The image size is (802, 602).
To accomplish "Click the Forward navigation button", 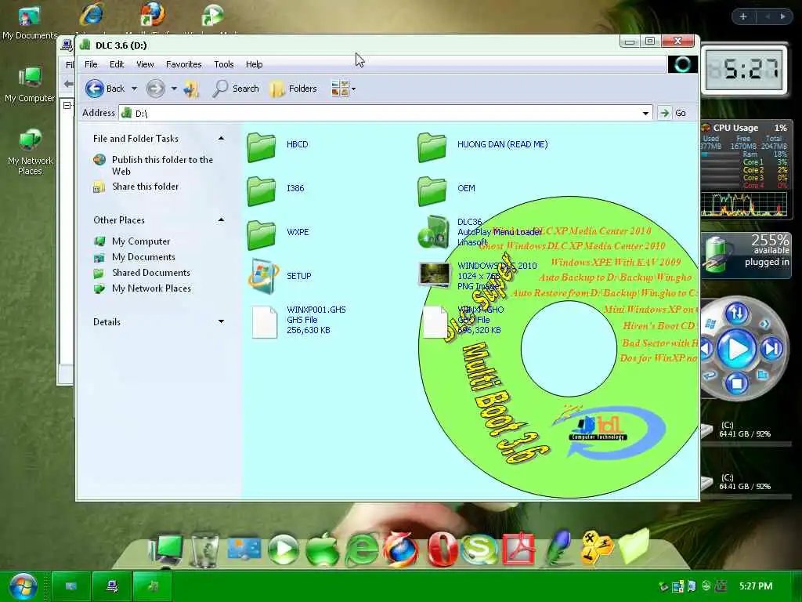I will 156,89.
